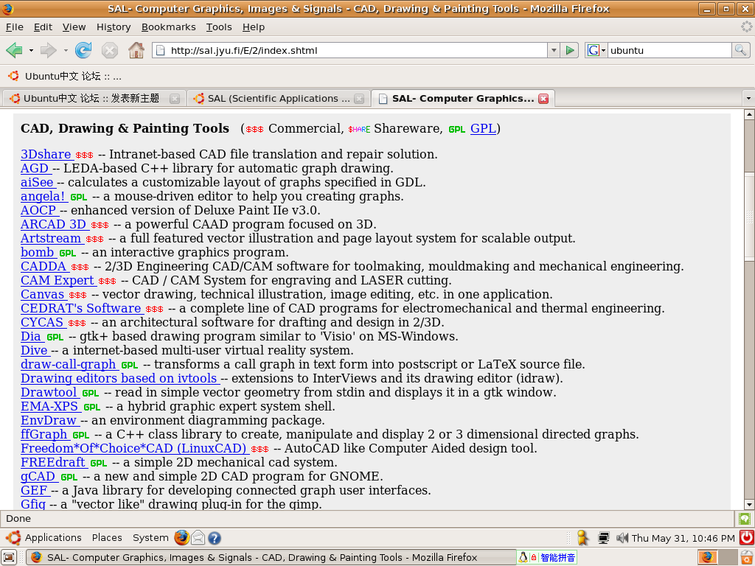Open the GPL link in heading

[483, 128]
